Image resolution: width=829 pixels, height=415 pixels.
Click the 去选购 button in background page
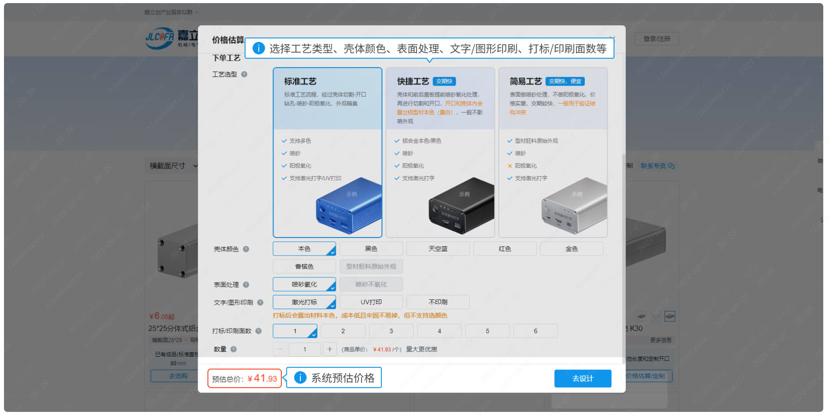tap(178, 376)
